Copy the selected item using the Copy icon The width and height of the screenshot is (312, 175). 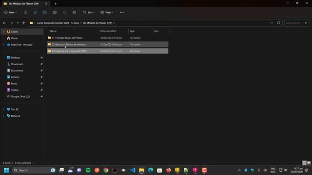point(35,12)
